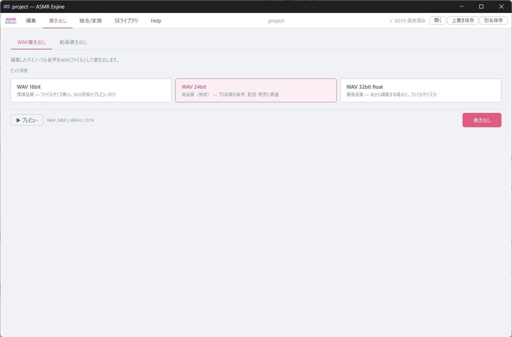Click the 上書き保存 button
The height and width of the screenshot is (337, 512).
tap(462, 20)
